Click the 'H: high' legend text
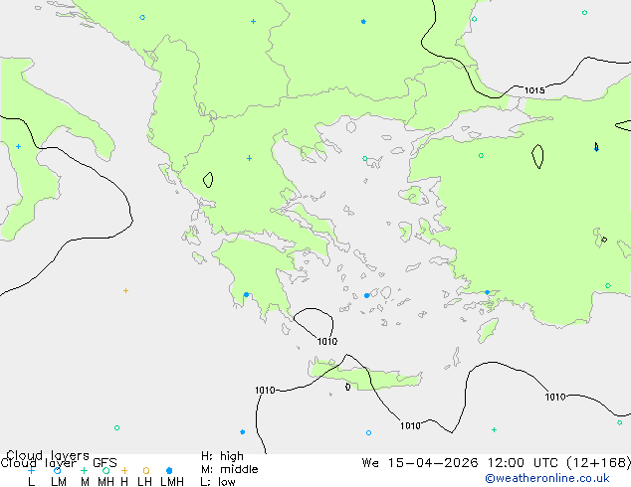Image resolution: width=631 pixels, height=487 pixels. pyautogui.click(x=222, y=456)
